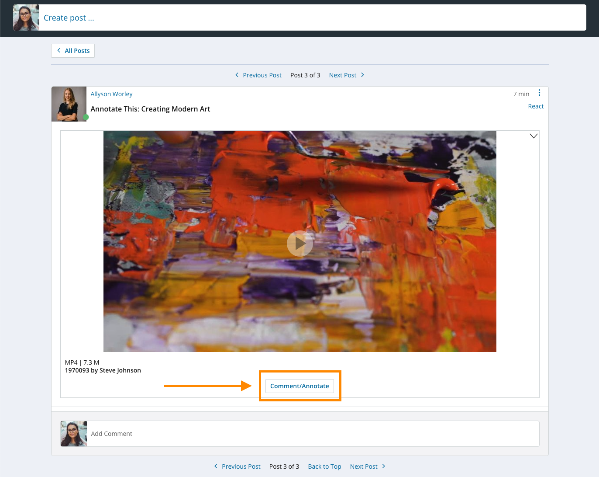Image resolution: width=599 pixels, height=477 pixels.
Task: Go to bottom Next Post link
Action: pyautogui.click(x=364, y=467)
